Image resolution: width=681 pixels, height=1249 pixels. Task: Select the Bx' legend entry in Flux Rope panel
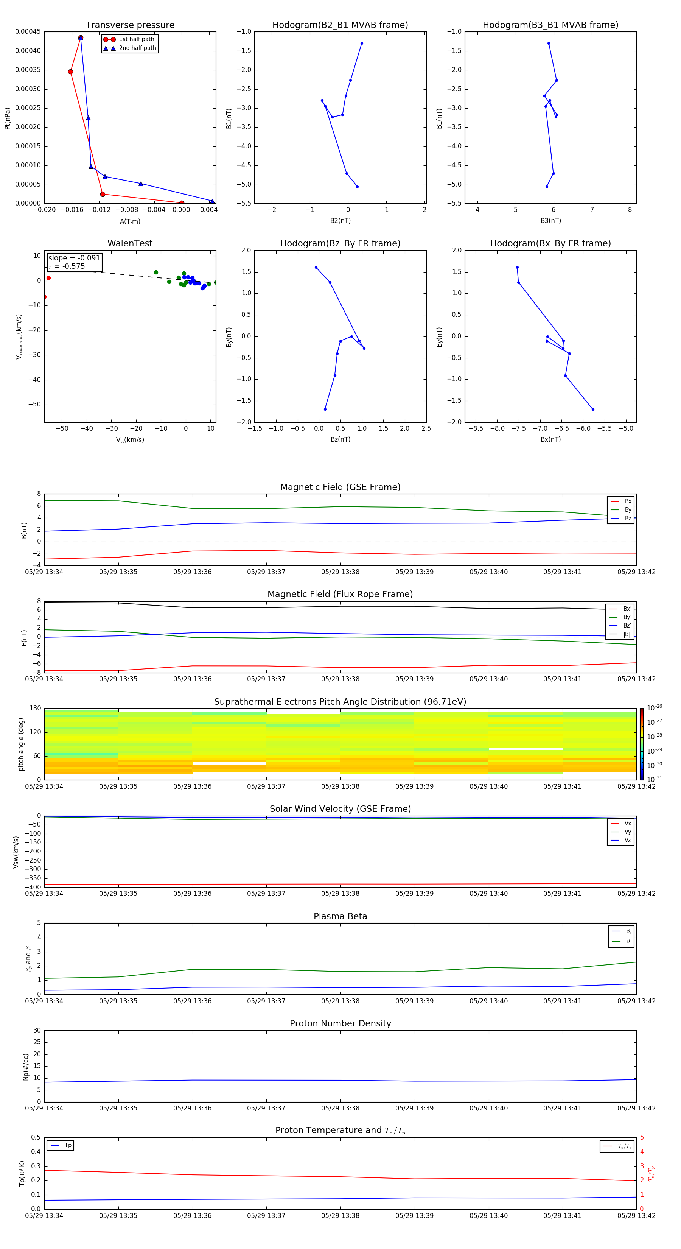point(620,609)
